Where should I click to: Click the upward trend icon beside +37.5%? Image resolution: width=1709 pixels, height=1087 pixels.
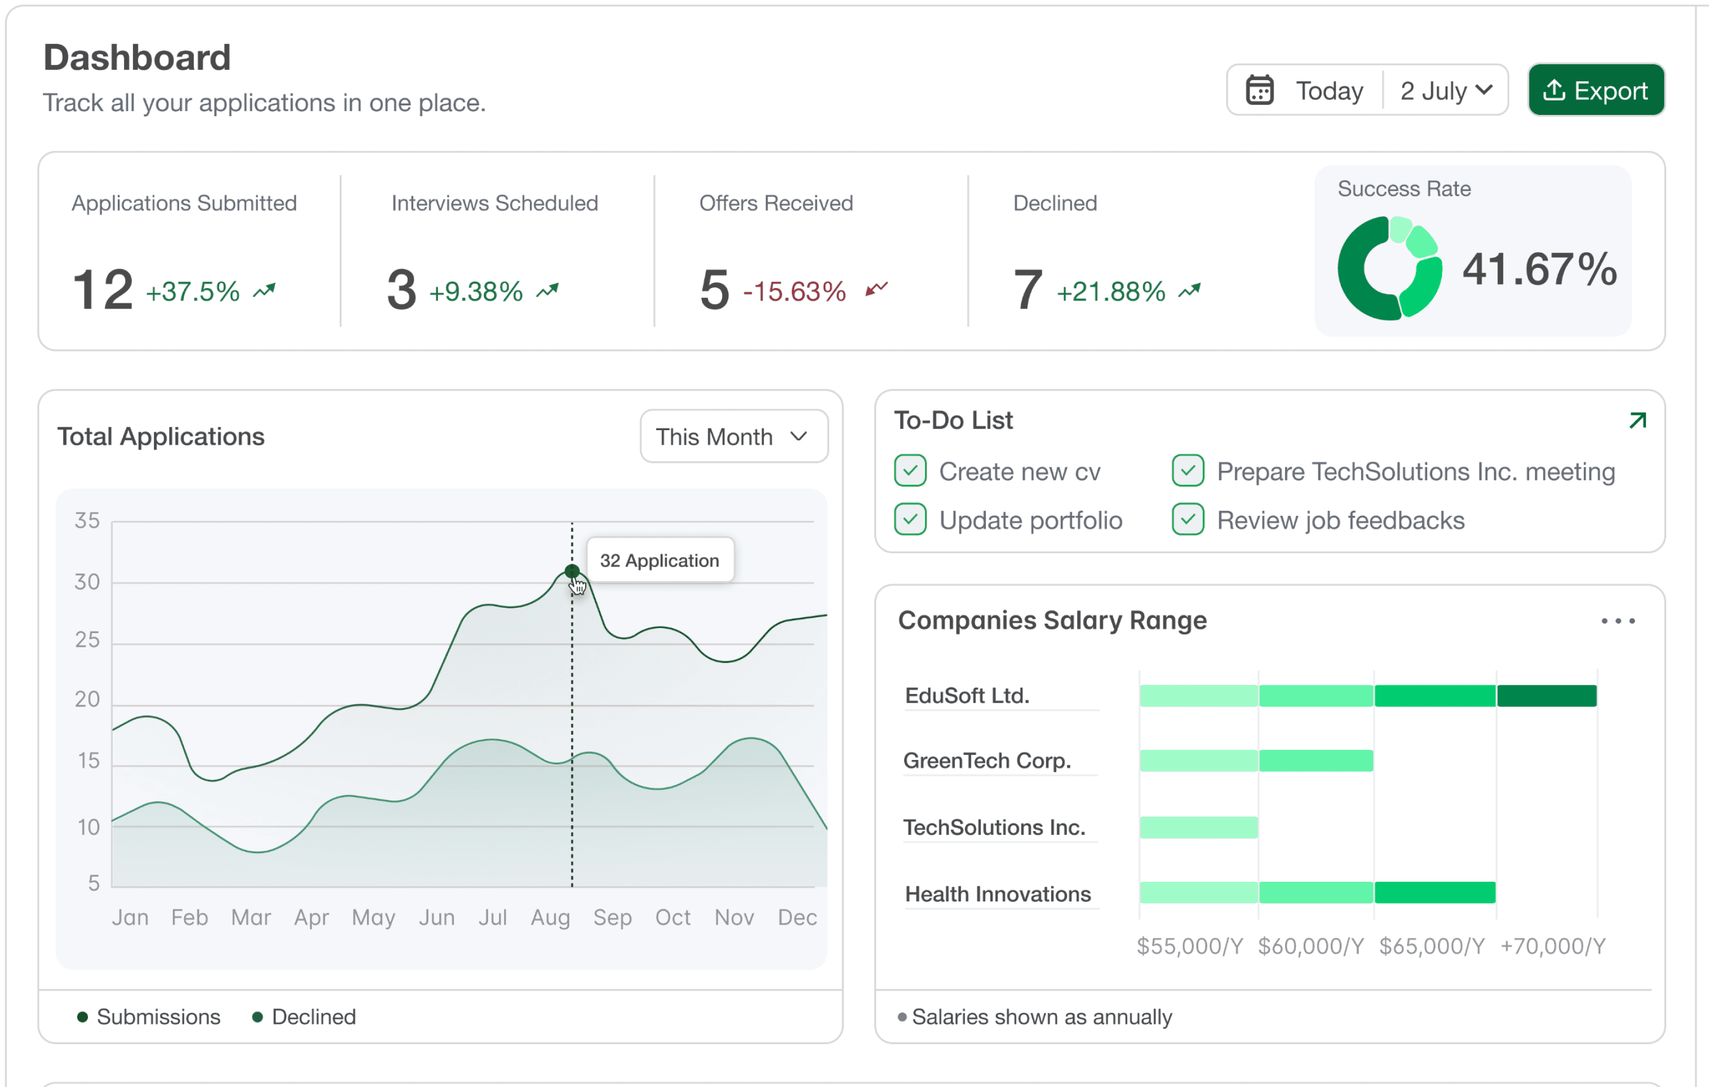265,290
